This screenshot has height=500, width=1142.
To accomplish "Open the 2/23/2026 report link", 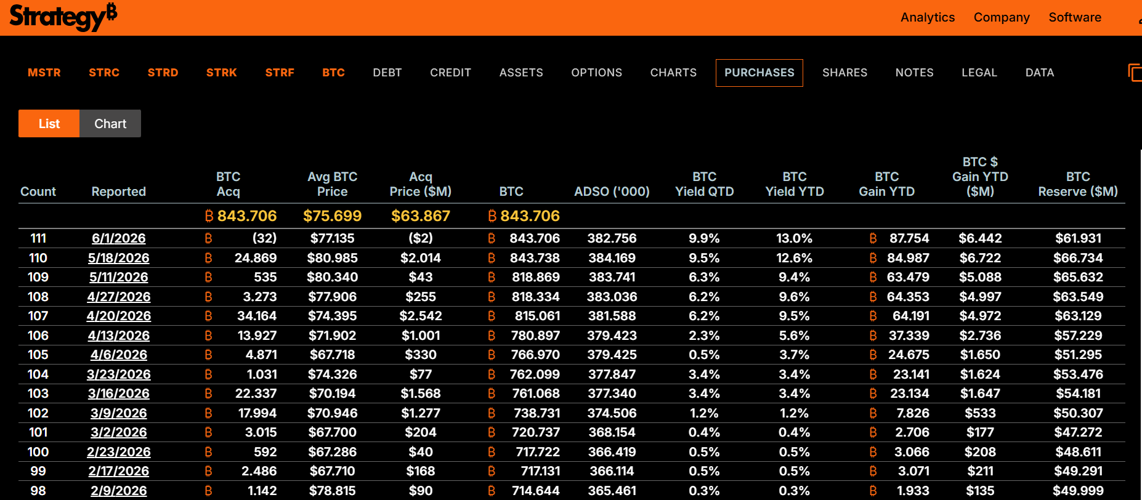I will tap(119, 452).
